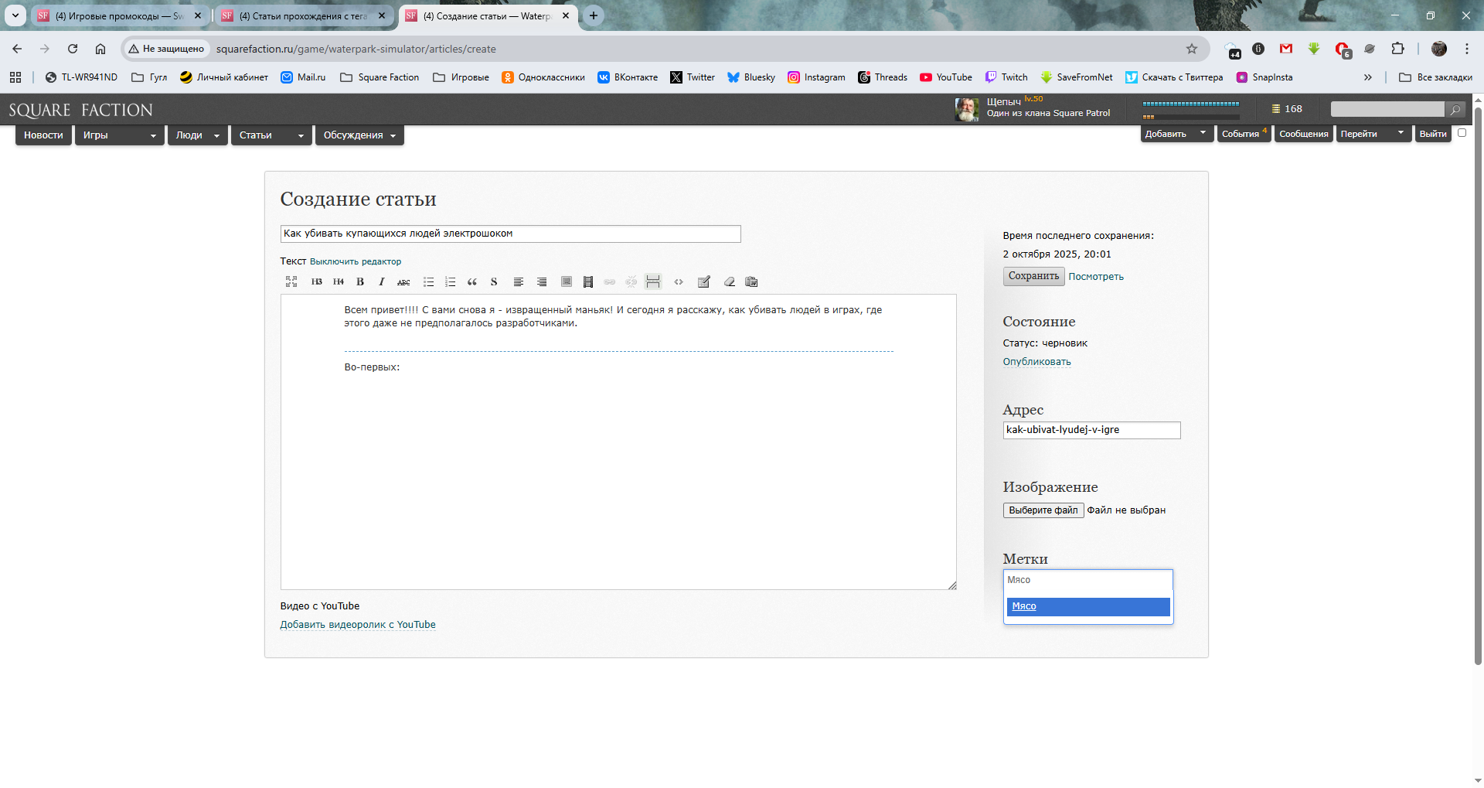This screenshot has width=1484, height=788.
Task: Click the article address input field
Action: tap(1091, 430)
